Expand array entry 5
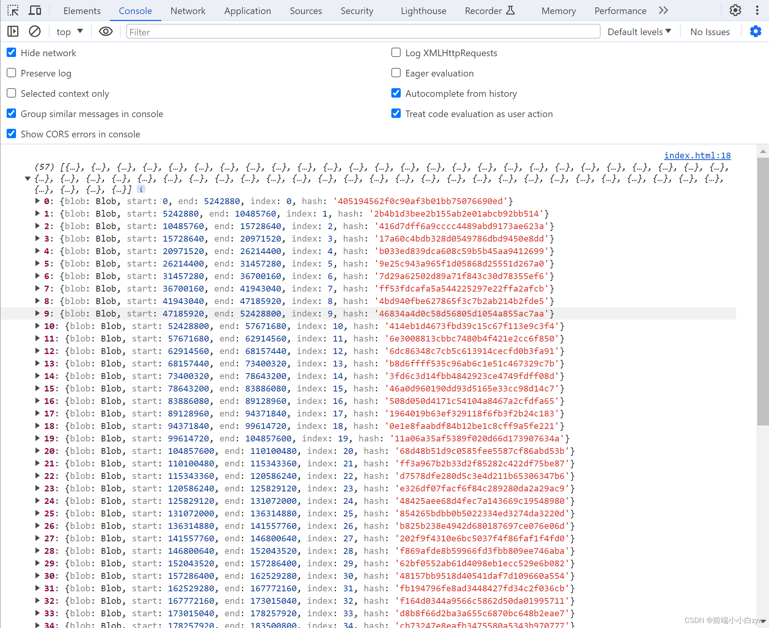Screen dimensions: 769x628 [x=37, y=263]
